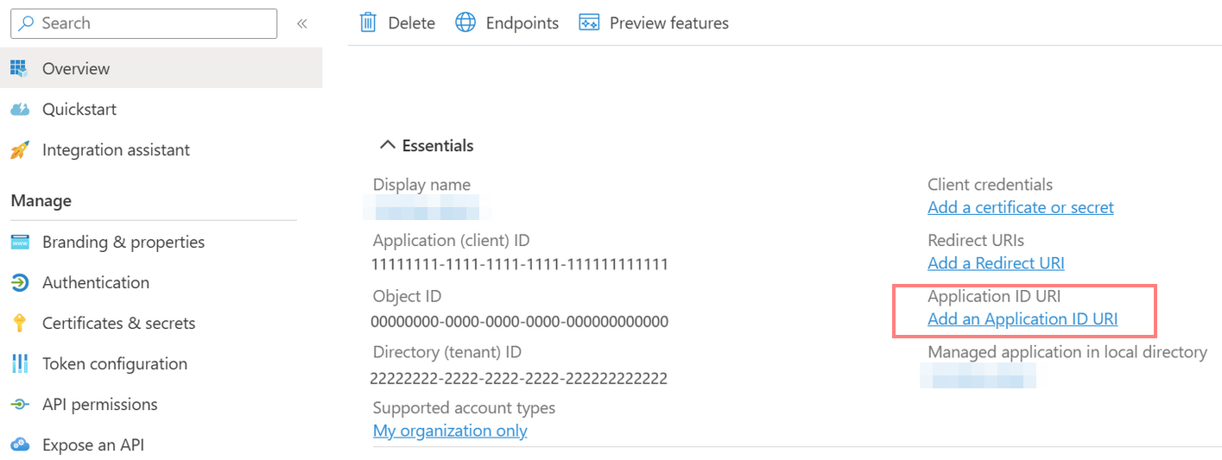Click Add an Application ID URI link
1222x460 pixels.
1023,319
